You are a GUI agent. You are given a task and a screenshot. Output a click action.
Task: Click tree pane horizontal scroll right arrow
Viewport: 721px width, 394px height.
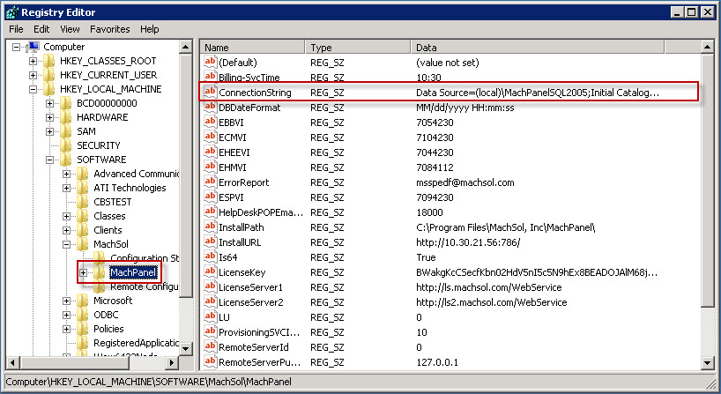[172, 362]
